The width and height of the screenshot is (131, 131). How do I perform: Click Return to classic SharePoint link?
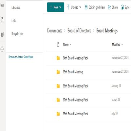point(21,57)
